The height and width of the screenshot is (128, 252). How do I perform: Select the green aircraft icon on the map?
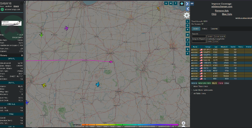coord(41,35)
